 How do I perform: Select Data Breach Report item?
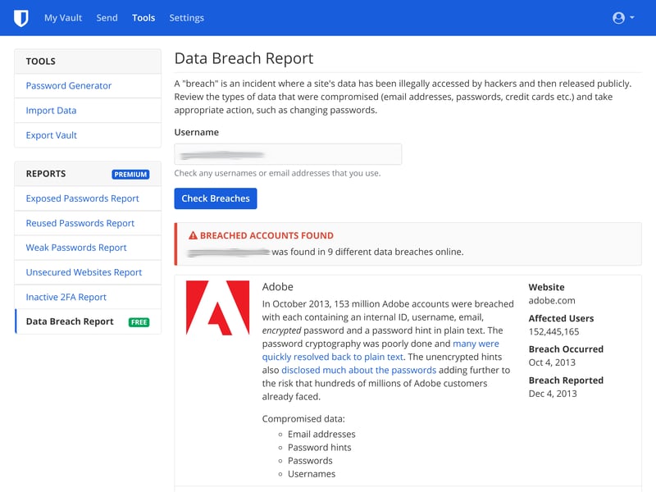click(x=88, y=321)
